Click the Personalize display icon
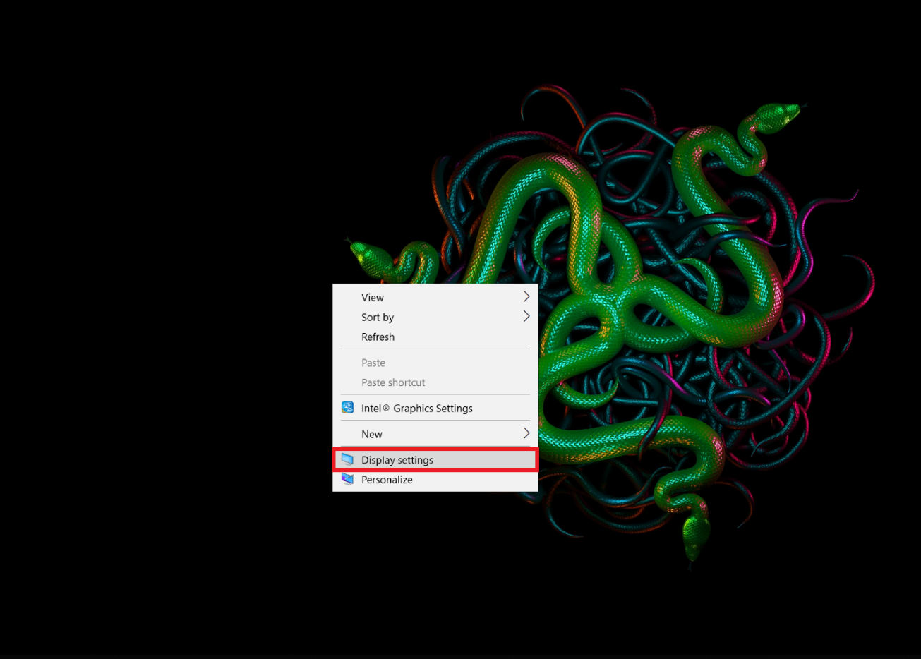This screenshot has height=659, width=921. [x=347, y=479]
